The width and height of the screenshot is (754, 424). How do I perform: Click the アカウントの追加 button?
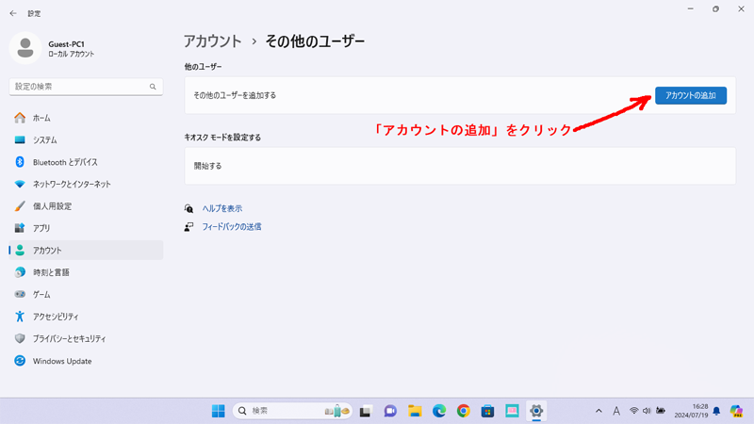(x=690, y=96)
